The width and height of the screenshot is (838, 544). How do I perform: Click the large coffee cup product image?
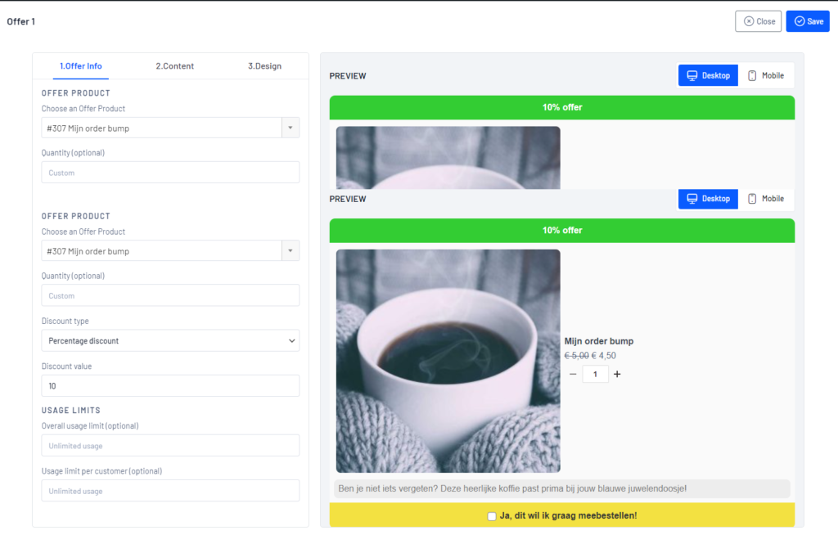click(x=448, y=361)
